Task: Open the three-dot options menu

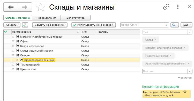Action: coord(178,7)
